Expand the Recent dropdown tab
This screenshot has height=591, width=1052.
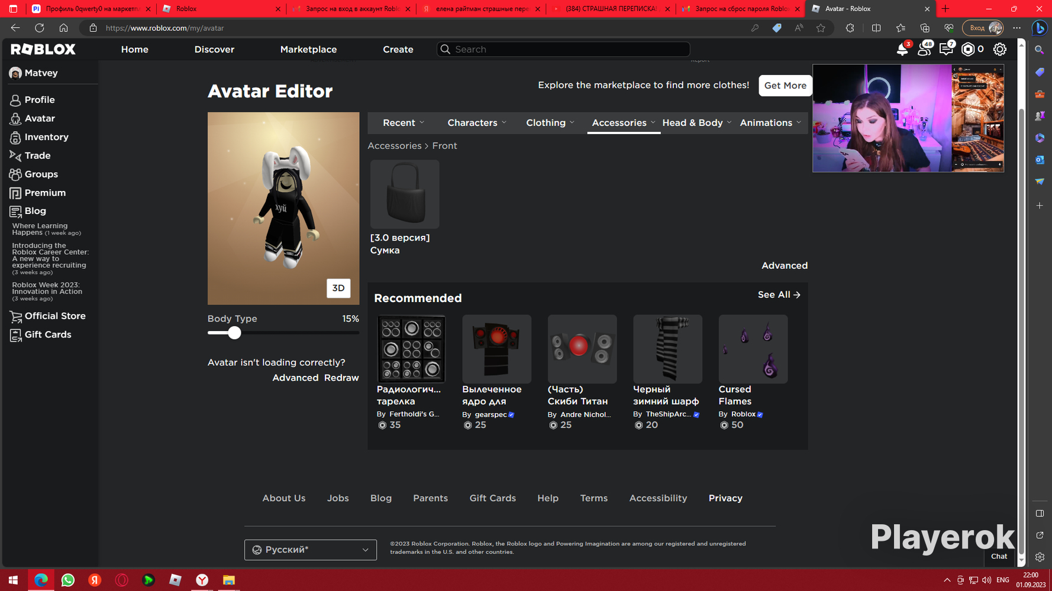pos(404,123)
